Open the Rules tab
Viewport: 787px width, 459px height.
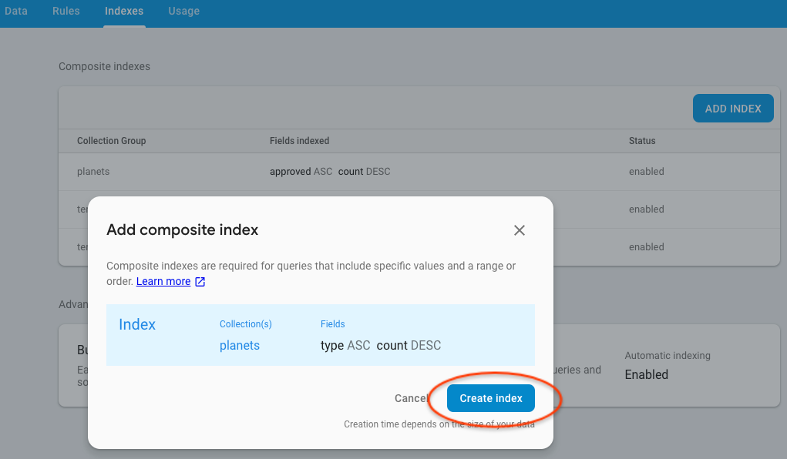coord(66,12)
